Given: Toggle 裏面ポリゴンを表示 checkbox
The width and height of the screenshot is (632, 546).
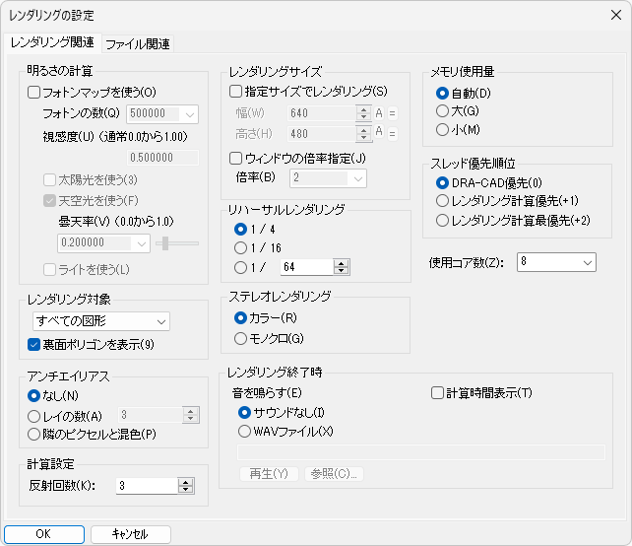Looking at the screenshot, I should click(34, 344).
